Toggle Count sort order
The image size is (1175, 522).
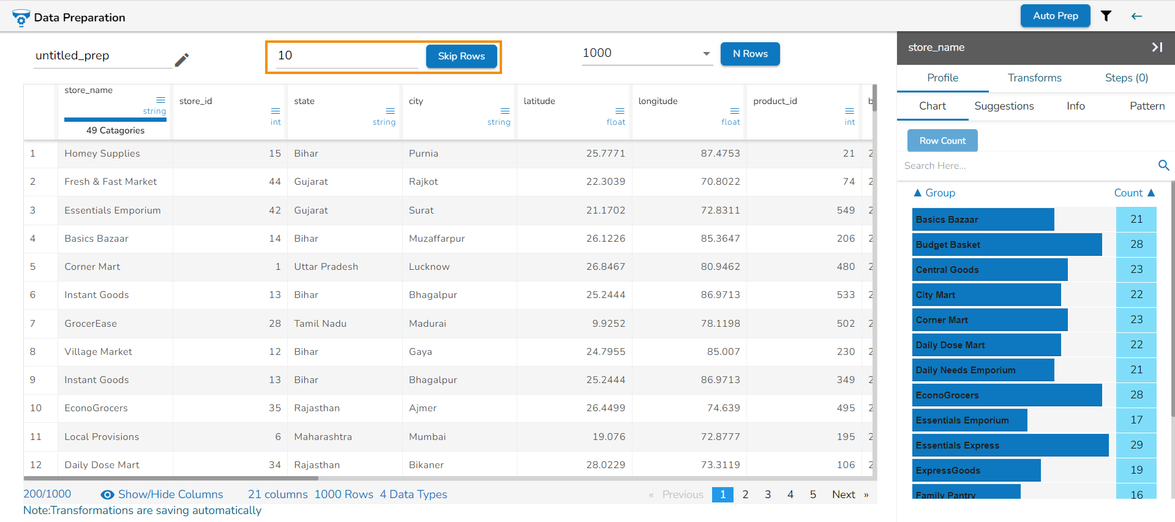coord(1151,193)
